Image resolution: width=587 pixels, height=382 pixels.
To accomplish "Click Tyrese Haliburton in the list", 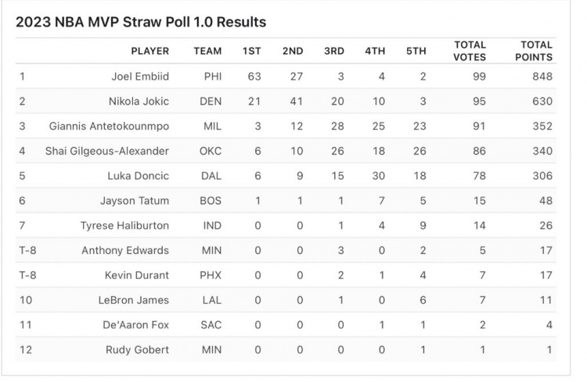I will pos(124,226).
